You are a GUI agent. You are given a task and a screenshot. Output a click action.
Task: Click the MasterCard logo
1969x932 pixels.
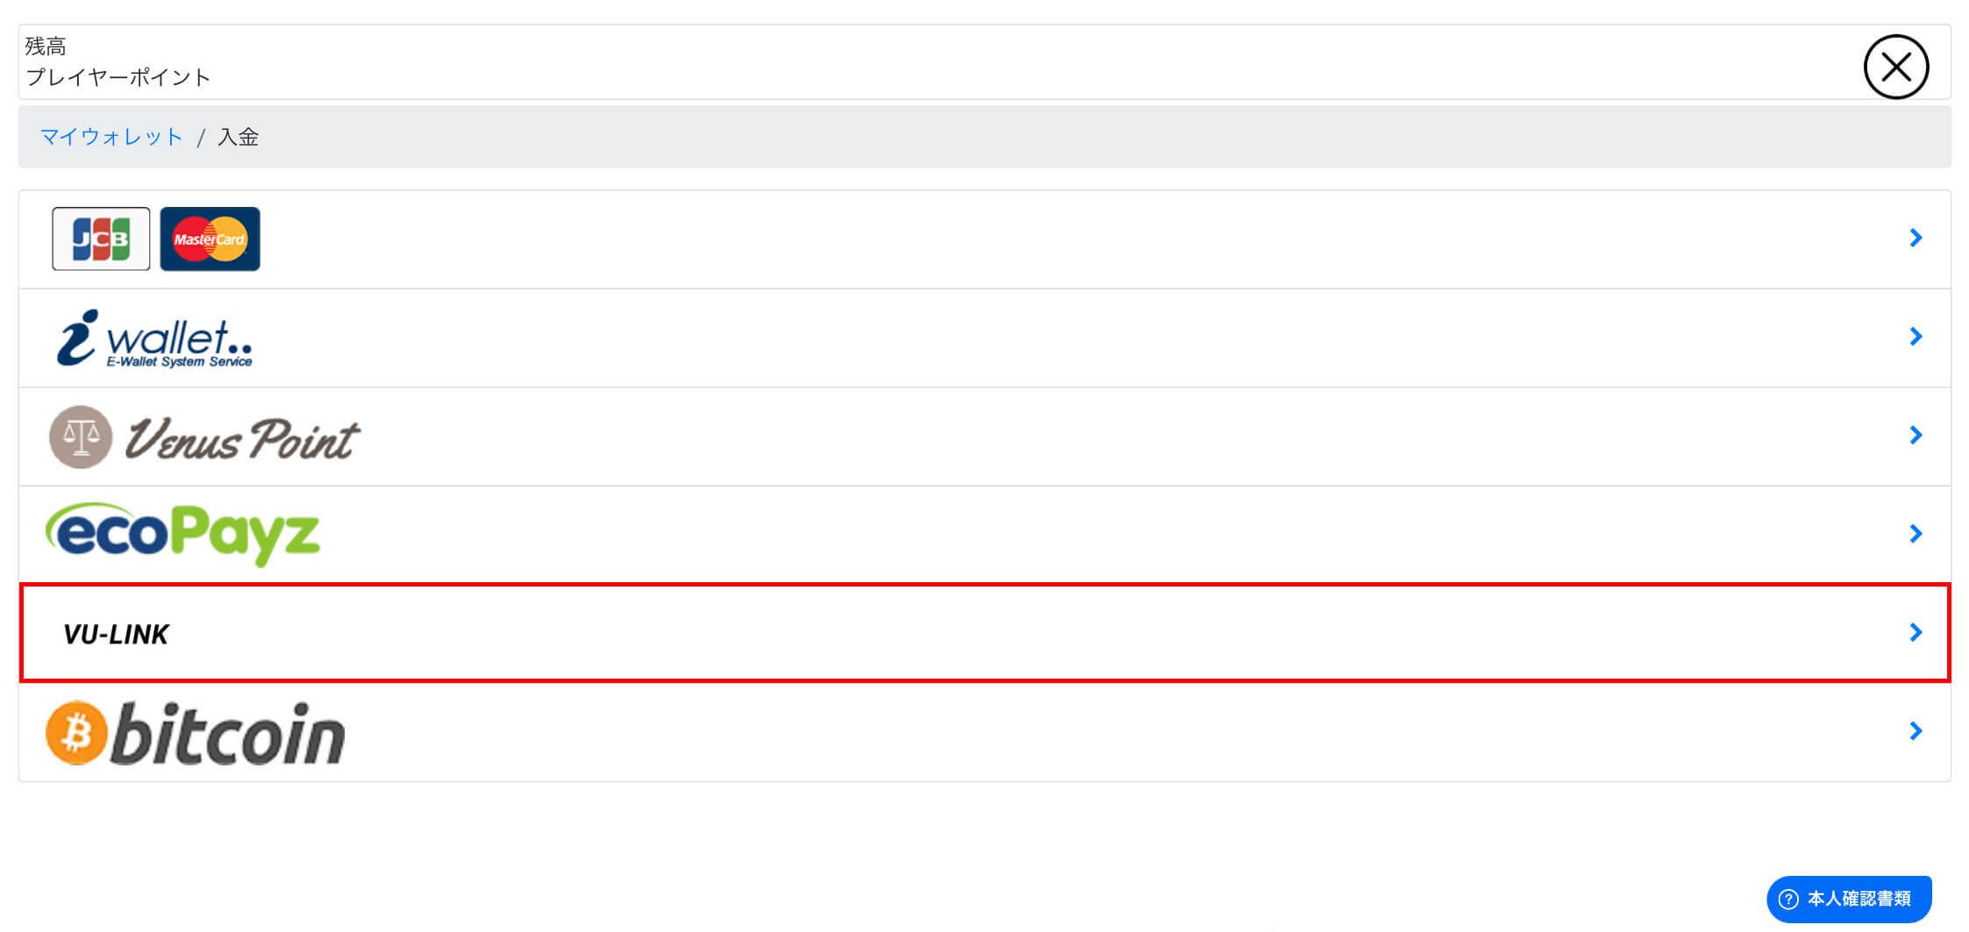[210, 238]
